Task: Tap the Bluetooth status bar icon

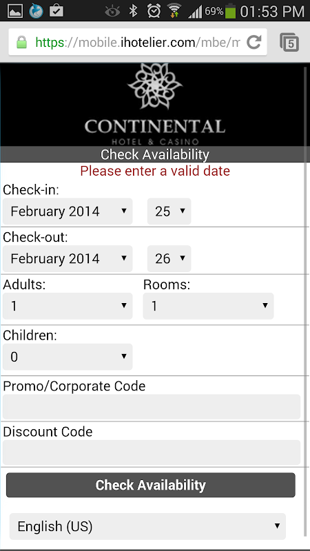Action: pos(133,11)
